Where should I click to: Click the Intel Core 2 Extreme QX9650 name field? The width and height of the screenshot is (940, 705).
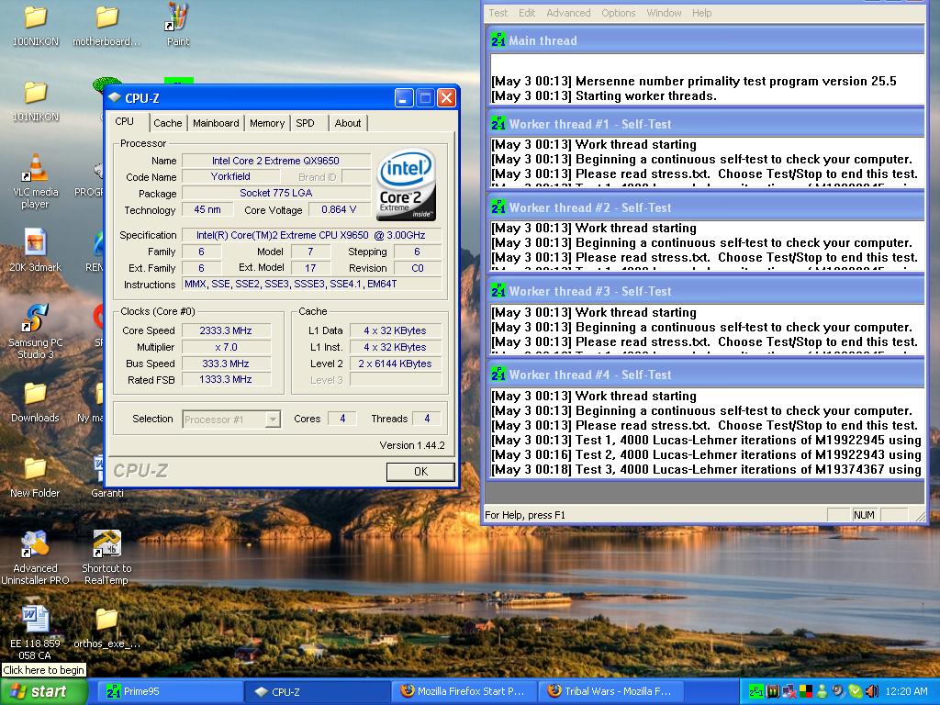[x=275, y=161]
